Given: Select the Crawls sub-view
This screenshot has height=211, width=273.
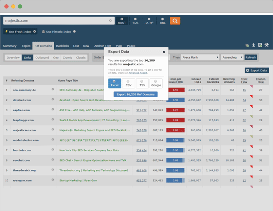Looking at the screenshot, I should click(67, 58).
